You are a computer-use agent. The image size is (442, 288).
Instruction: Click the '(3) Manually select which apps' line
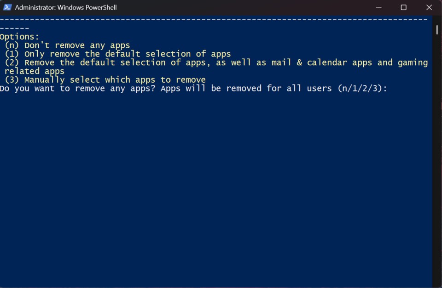pyautogui.click(x=105, y=80)
